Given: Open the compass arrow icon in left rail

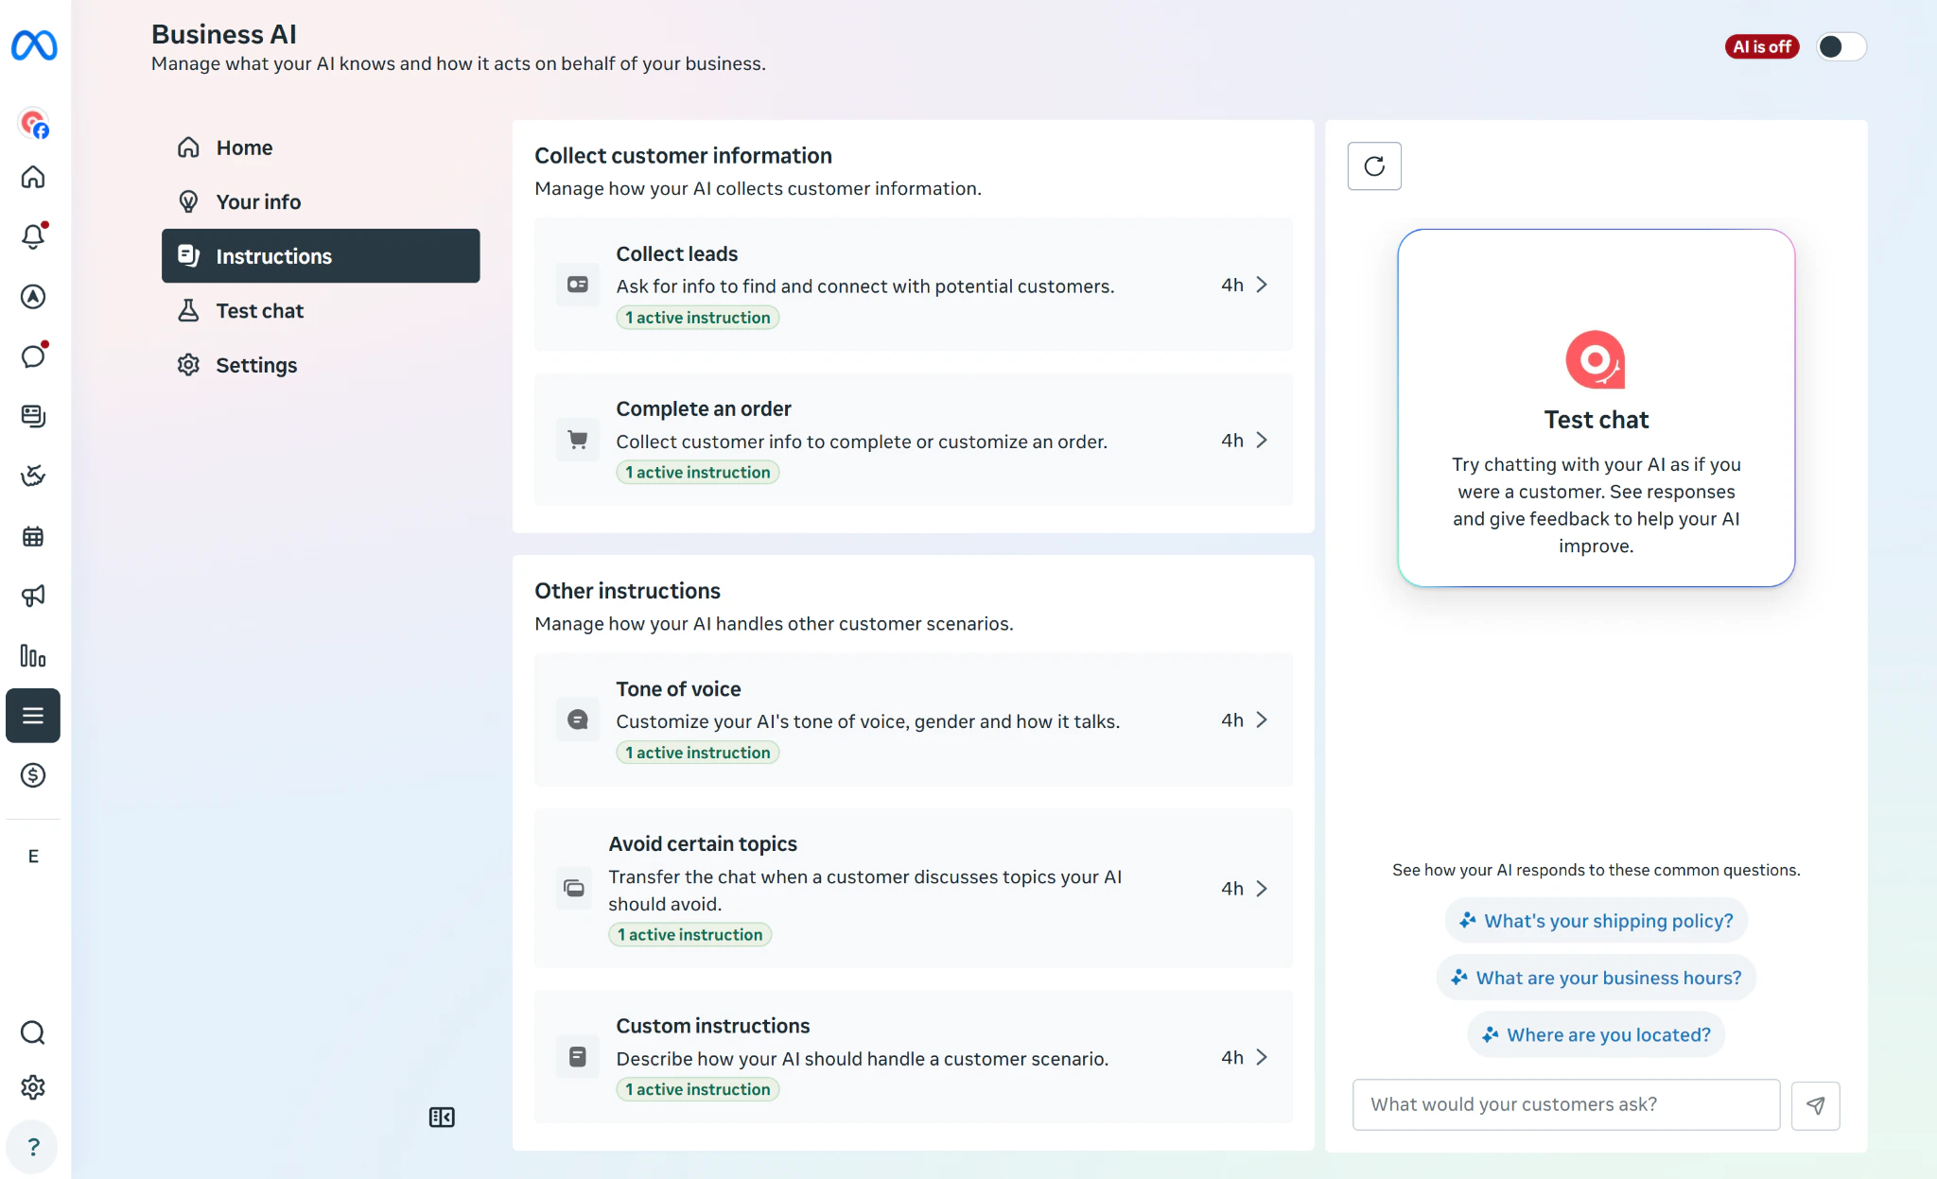Looking at the screenshot, I should [33, 296].
